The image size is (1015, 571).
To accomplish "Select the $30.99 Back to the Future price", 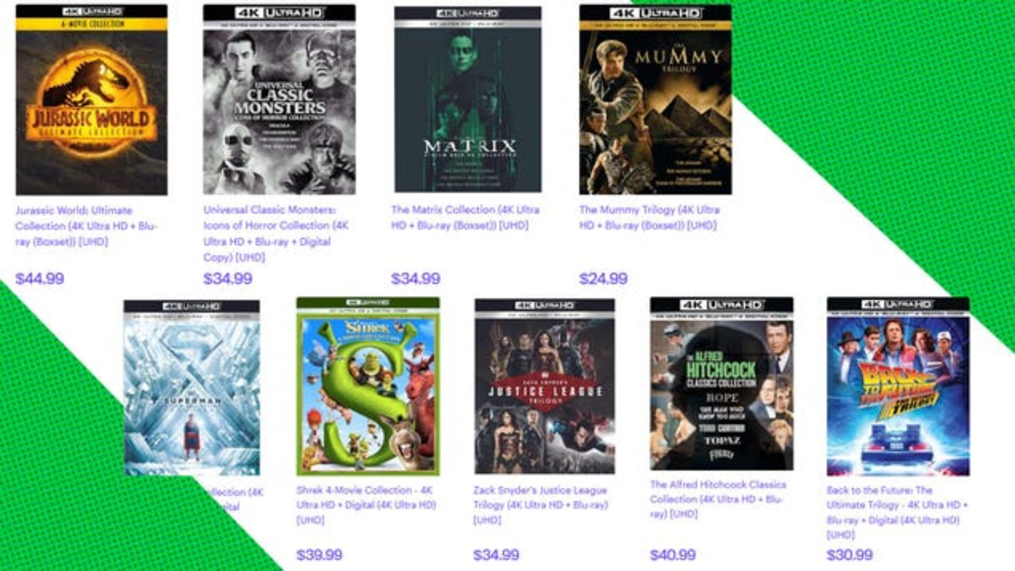I will pyautogui.click(x=850, y=555).
